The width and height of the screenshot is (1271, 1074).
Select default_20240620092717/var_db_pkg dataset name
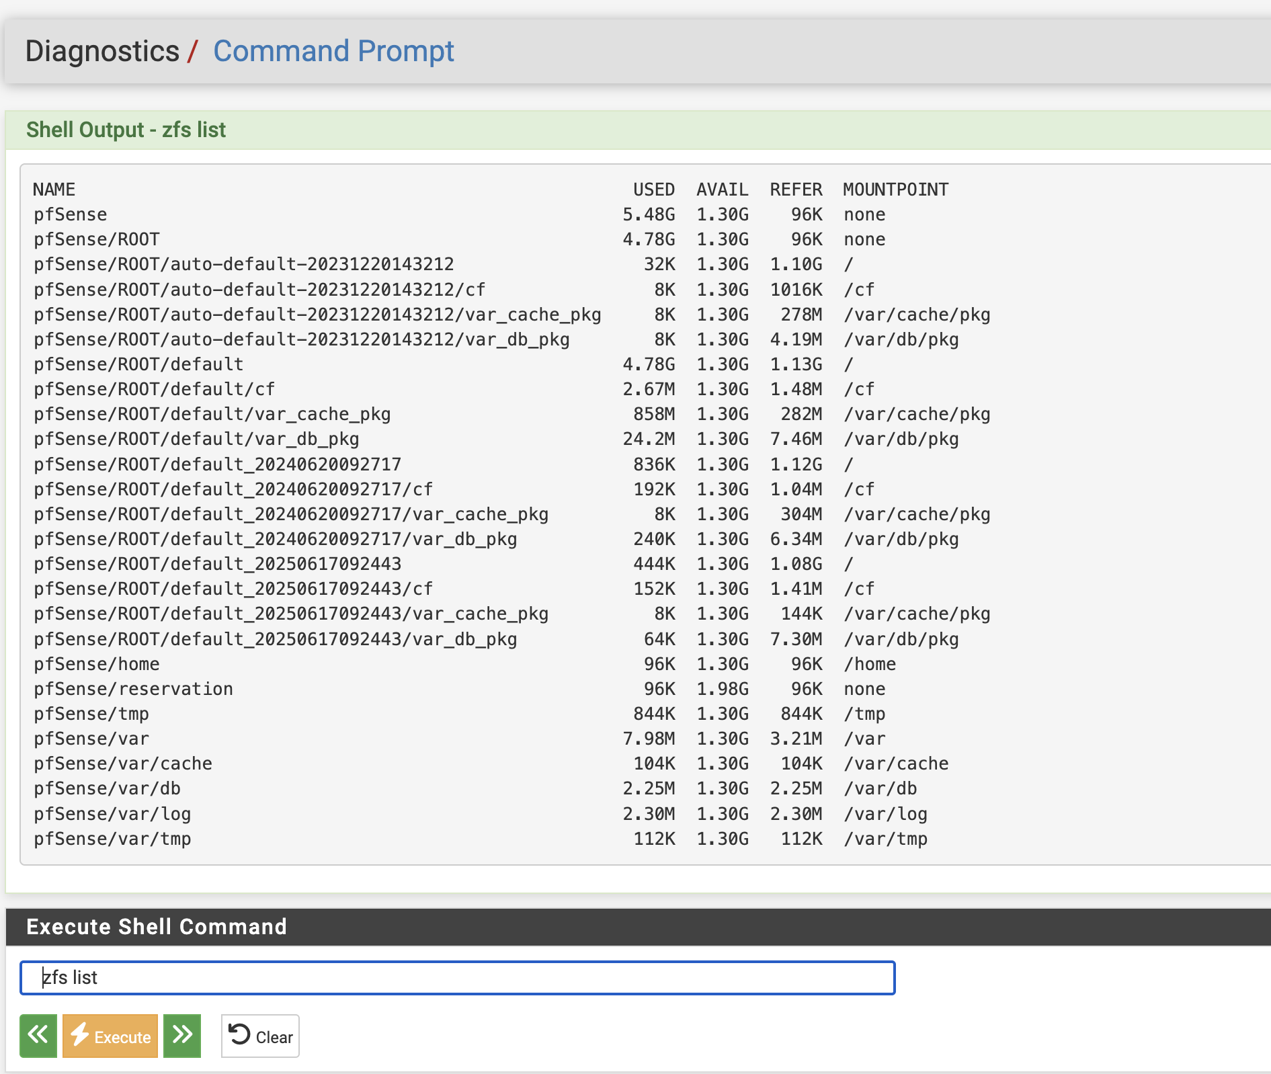276,539
